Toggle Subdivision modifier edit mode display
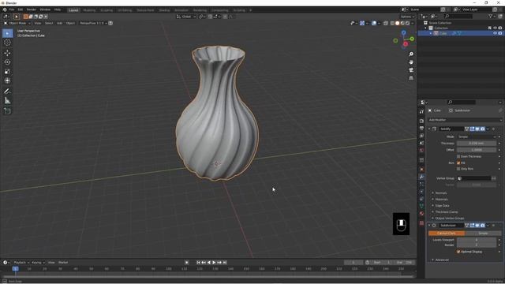 coord(472,226)
